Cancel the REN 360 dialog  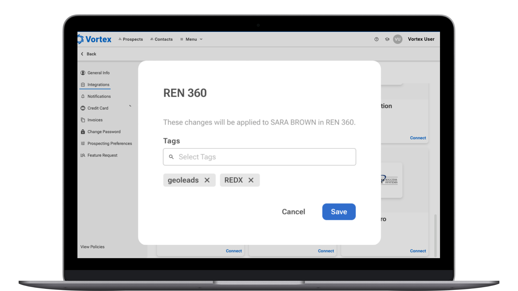(294, 212)
